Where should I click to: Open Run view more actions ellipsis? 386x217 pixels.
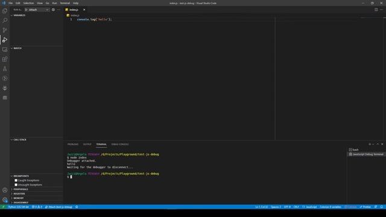pyautogui.click(x=59, y=10)
